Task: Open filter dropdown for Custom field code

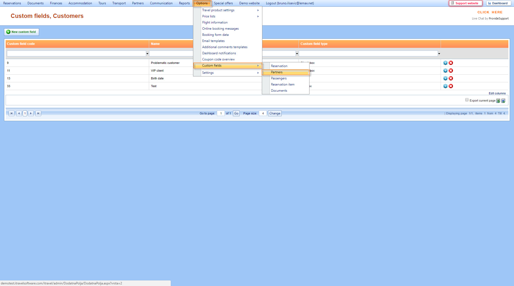Action: [147, 54]
